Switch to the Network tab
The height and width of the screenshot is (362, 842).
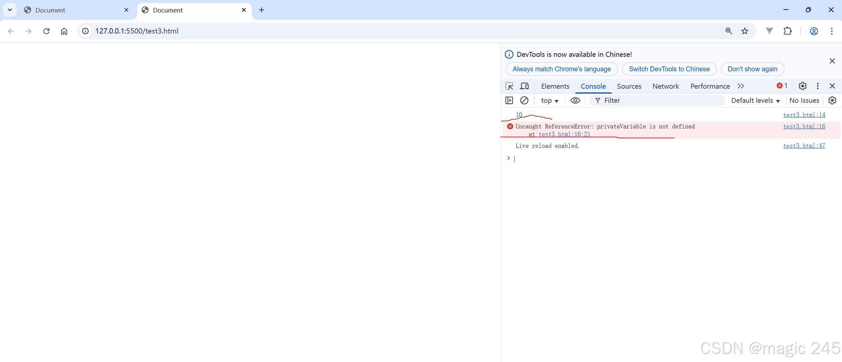[x=666, y=86]
